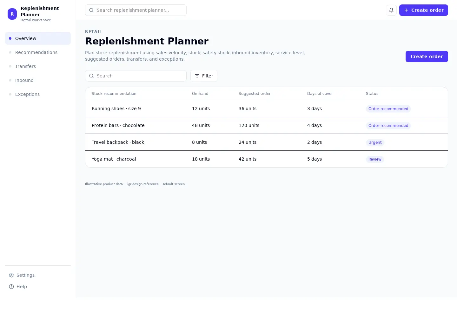Click Order recommended badge for Protein bars

click(x=388, y=126)
